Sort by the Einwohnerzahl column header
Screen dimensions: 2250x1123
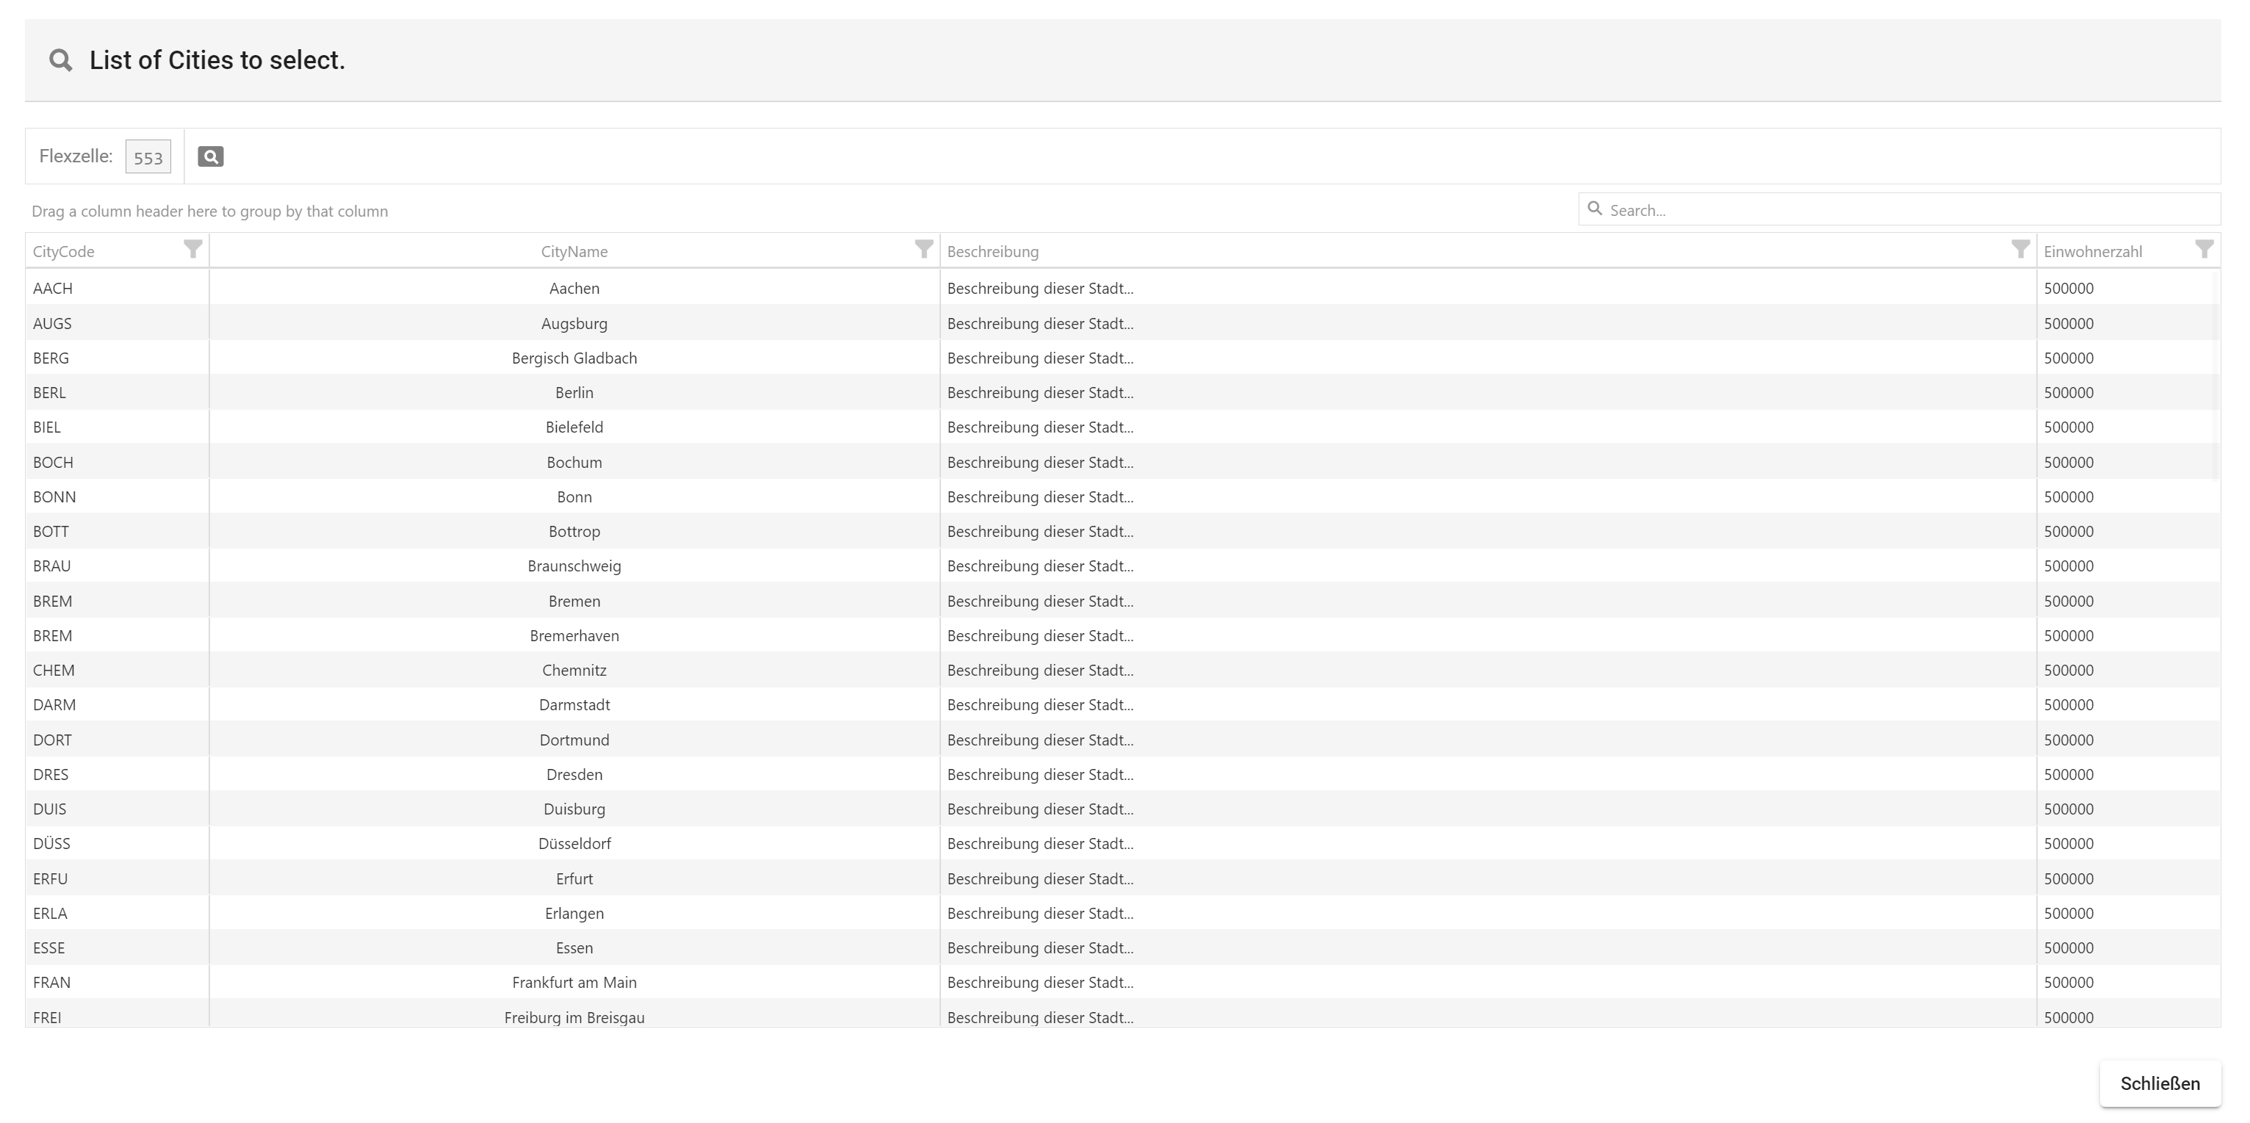coord(2093,251)
